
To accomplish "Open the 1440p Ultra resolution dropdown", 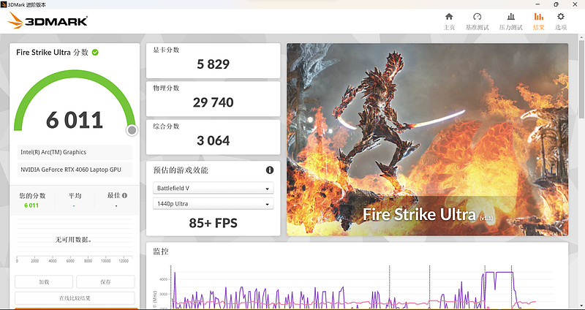I will click(x=213, y=204).
